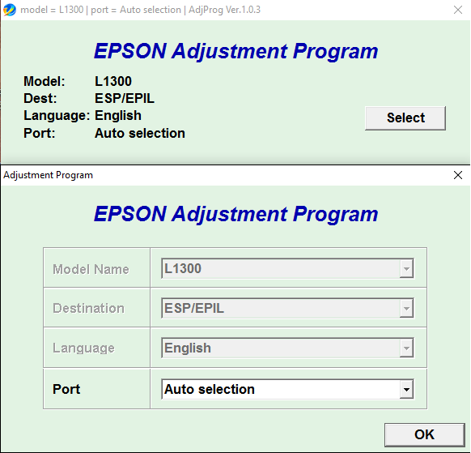Screen dimensions: 471x453
Task: Close the main AdjProg Ver.1.0.3 window
Action: [x=458, y=10]
